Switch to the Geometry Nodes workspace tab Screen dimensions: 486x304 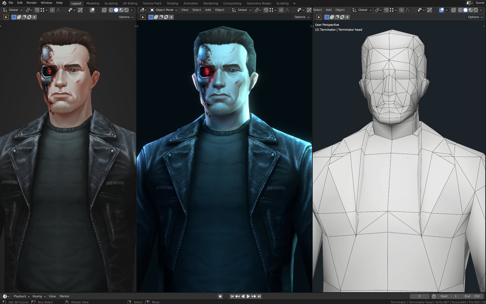[x=259, y=3]
